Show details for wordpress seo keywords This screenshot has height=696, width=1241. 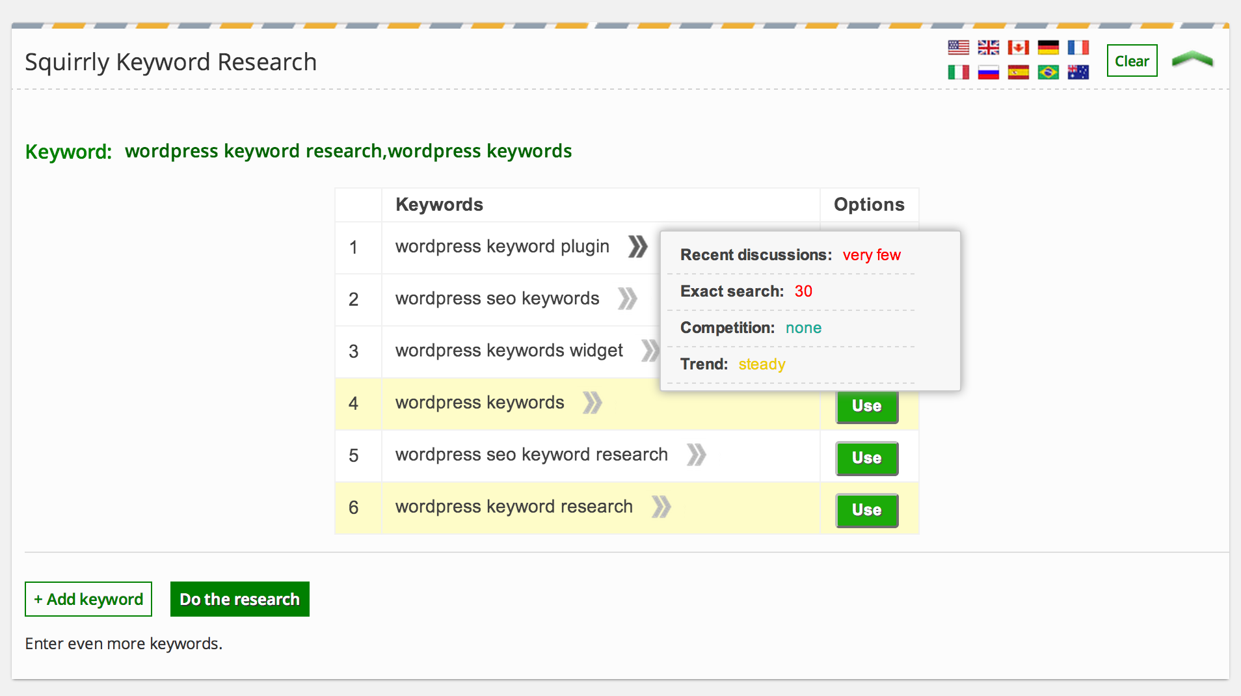coord(627,299)
